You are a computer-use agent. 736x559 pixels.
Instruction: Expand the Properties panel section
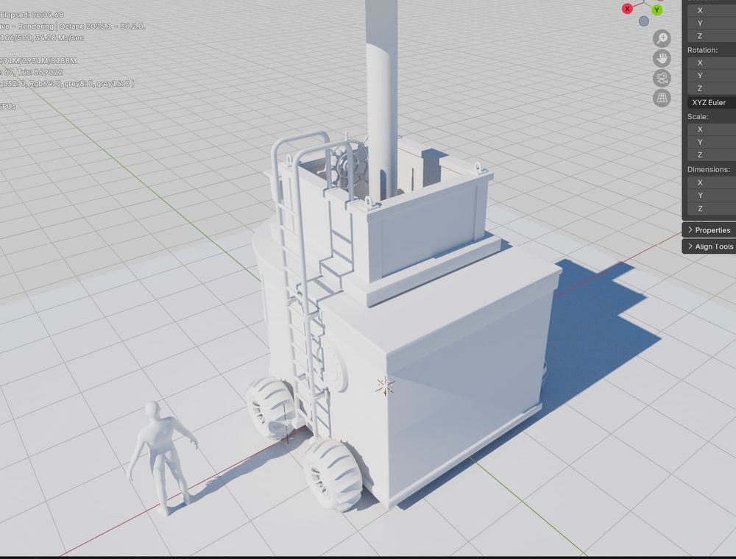(x=709, y=229)
